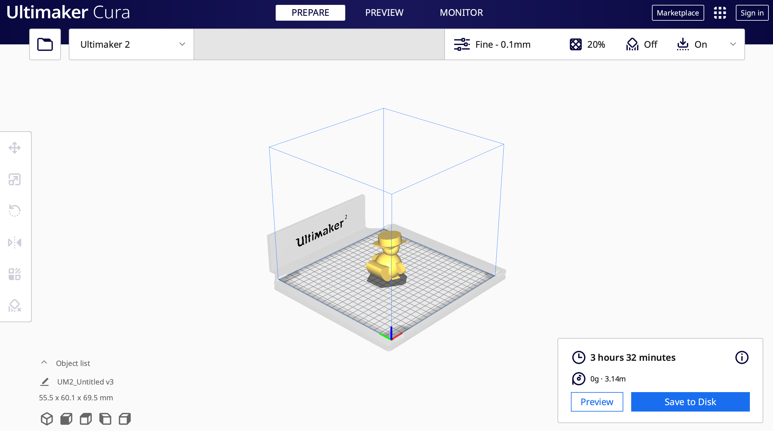
Task: Switch to the PREPARE stage
Action: tap(310, 13)
